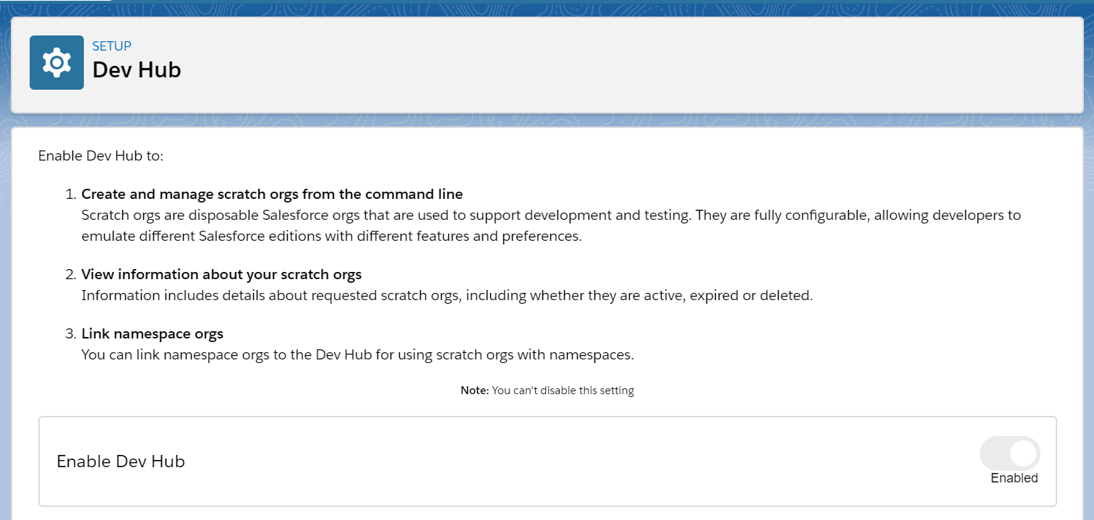Viewport: 1094px width, 520px height.
Task: Click list number 1 marker
Action: coord(70,195)
